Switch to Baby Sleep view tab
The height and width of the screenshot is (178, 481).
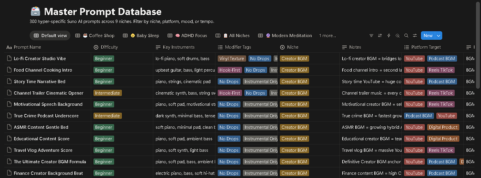pyautogui.click(x=141, y=36)
